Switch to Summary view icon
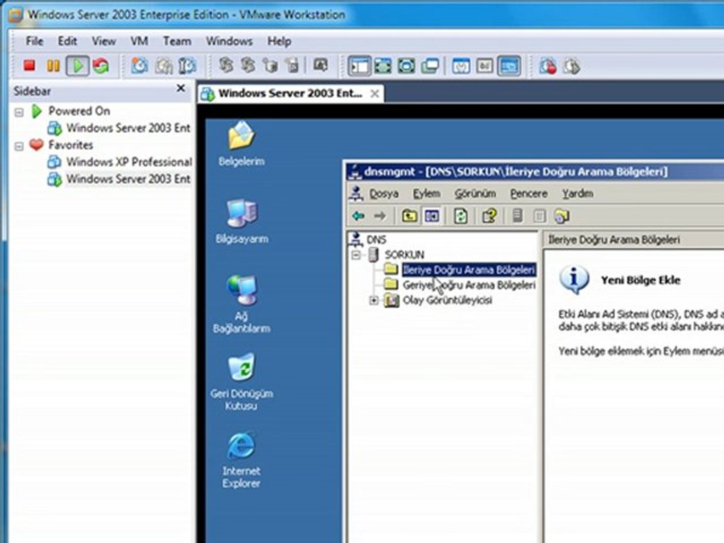Image resolution: width=724 pixels, height=543 pixels. [x=461, y=66]
